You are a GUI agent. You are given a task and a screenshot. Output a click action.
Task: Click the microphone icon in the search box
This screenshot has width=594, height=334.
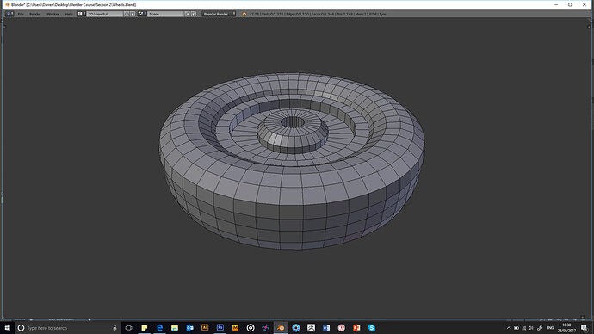tap(114, 328)
